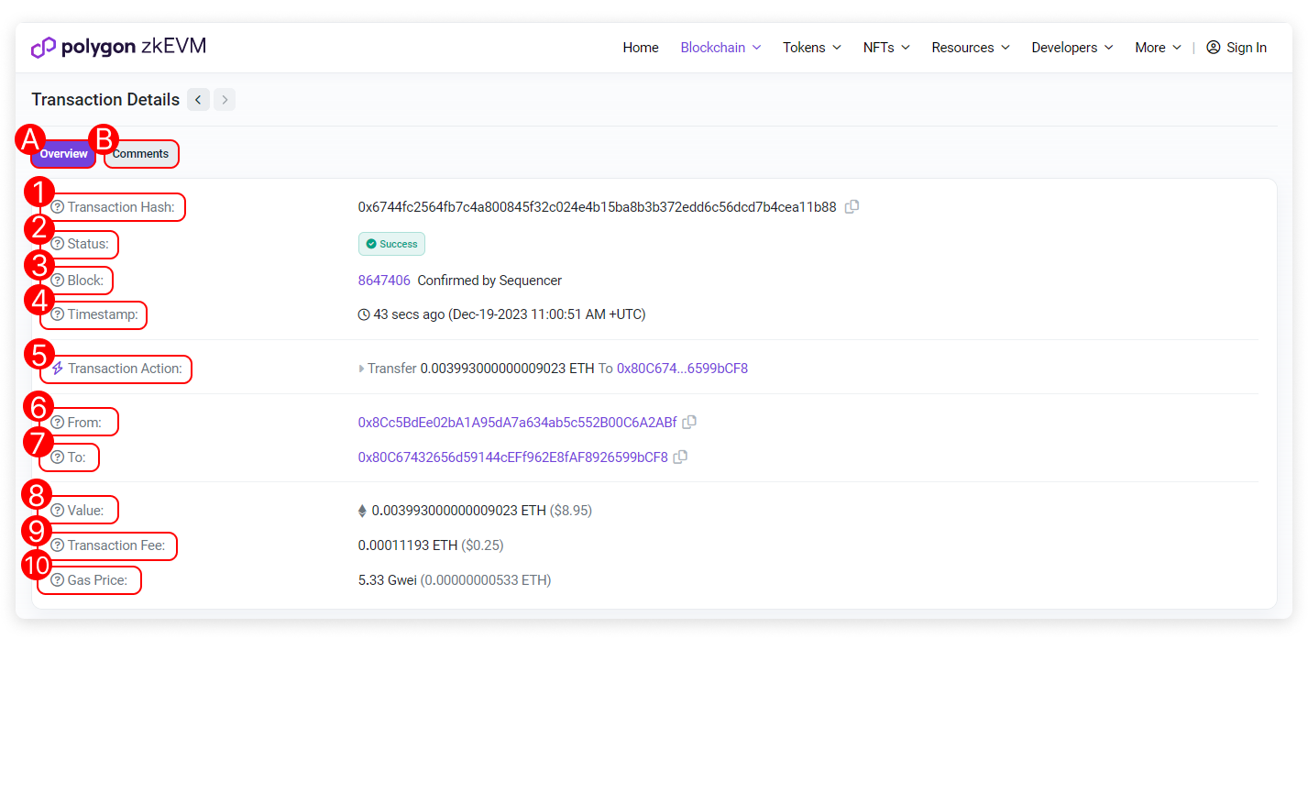Image resolution: width=1308 pixels, height=793 pixels.
Task: Select the Overview tab
Action: pyautogui.click(x=63, y=154)
